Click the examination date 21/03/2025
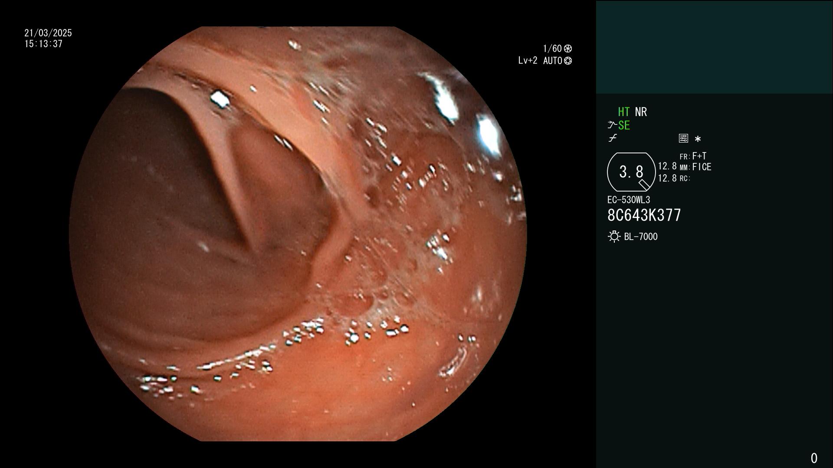The height and width of the screenshot is (468, 833). 48,33
